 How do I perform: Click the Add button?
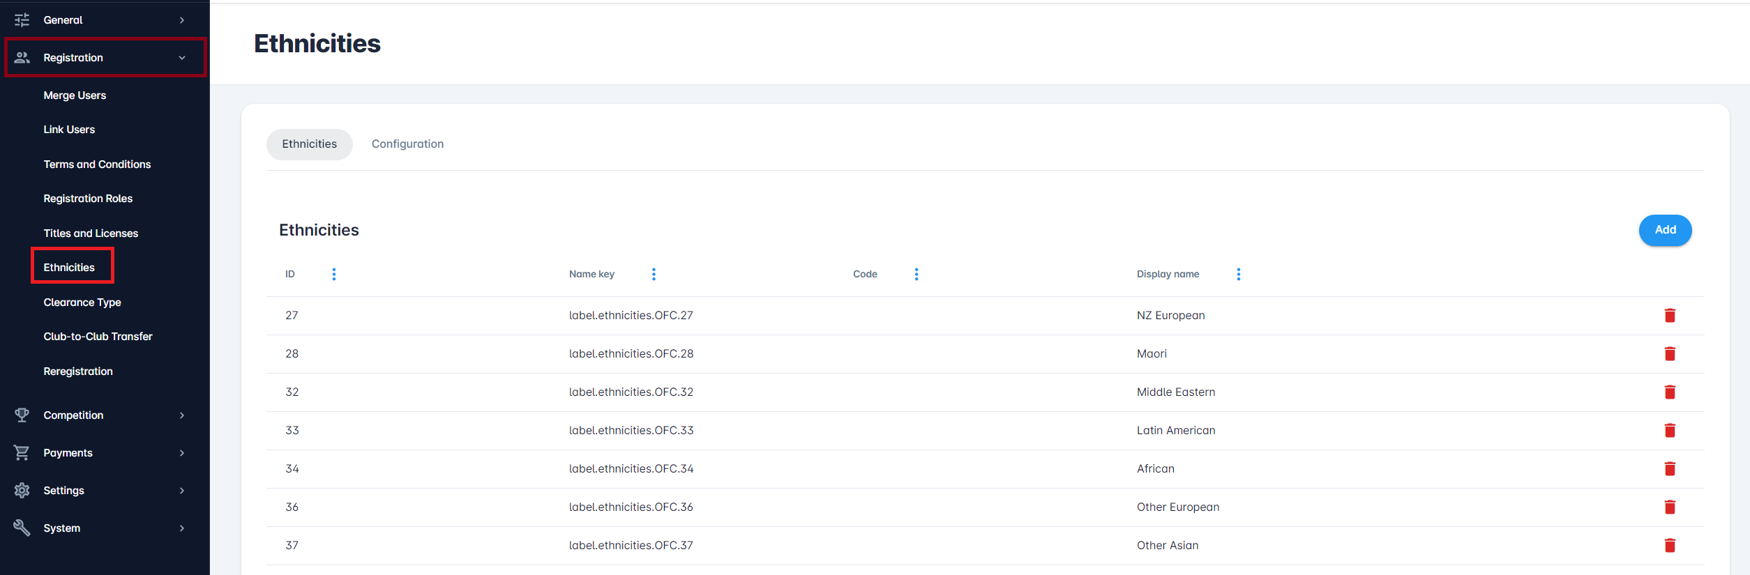pyautogui.click(x=1665, y=230)
